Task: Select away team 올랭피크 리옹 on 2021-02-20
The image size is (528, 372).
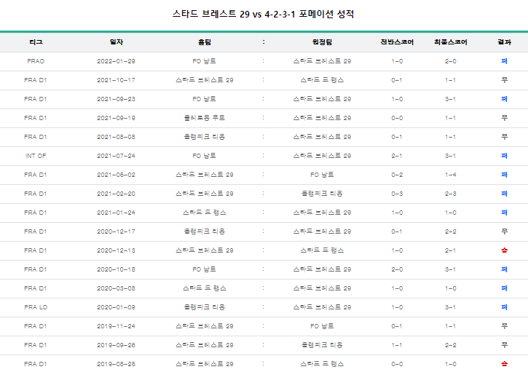Action: [322, 194]
